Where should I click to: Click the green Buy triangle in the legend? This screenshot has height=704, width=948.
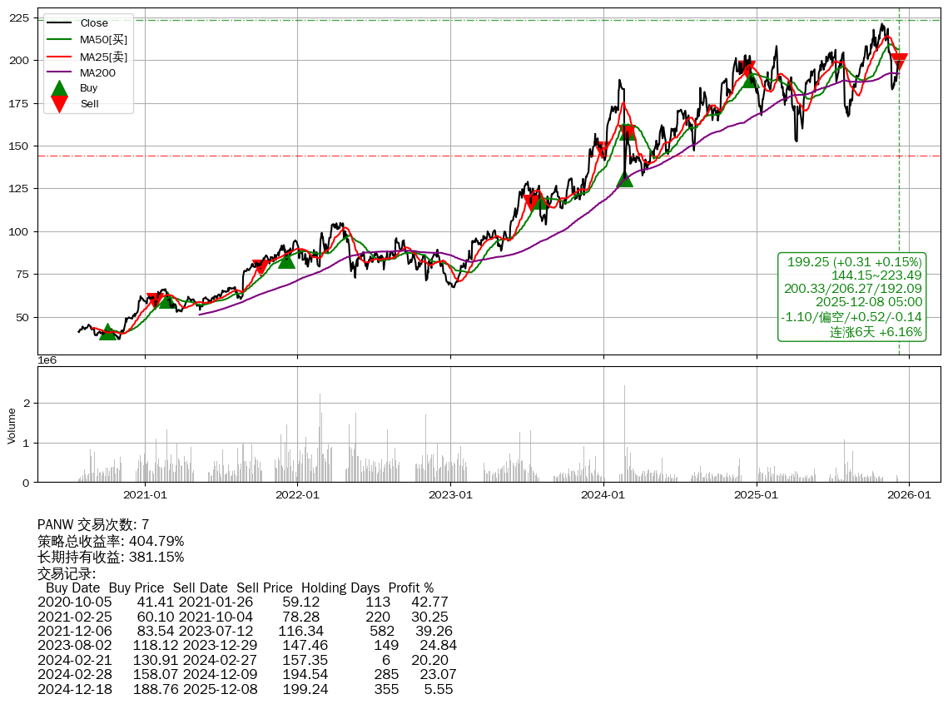pyautogui.click(x=59, y=89)
